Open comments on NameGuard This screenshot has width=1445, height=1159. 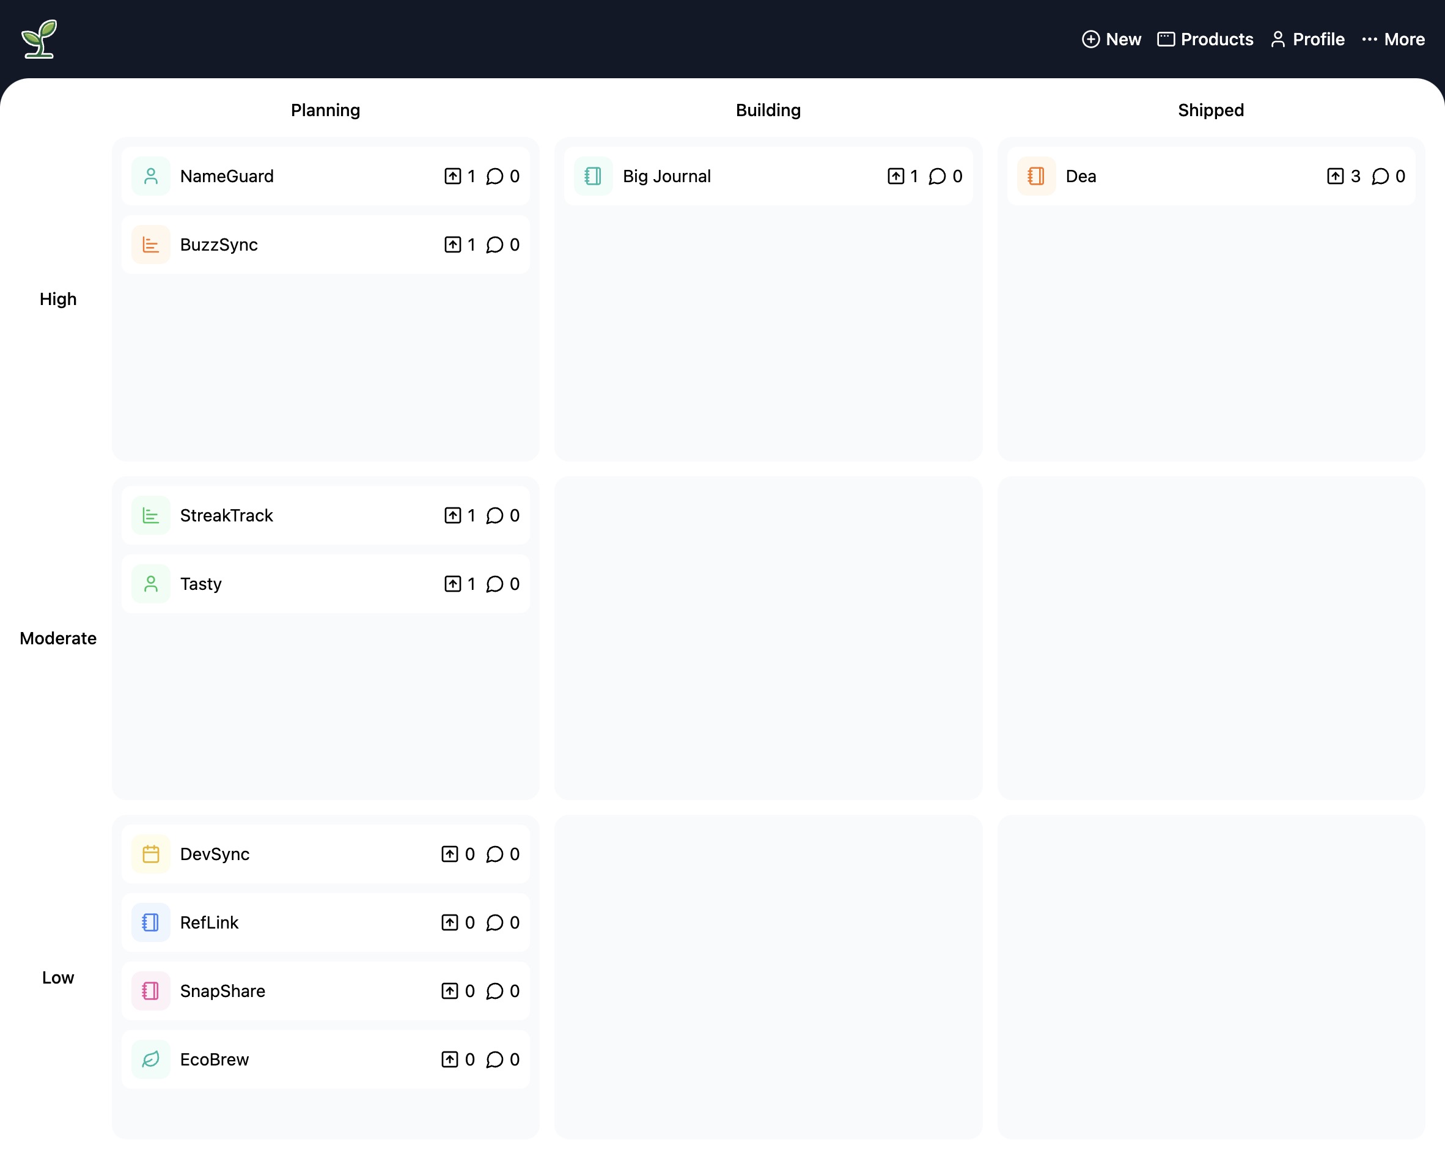tap(502, 176)
